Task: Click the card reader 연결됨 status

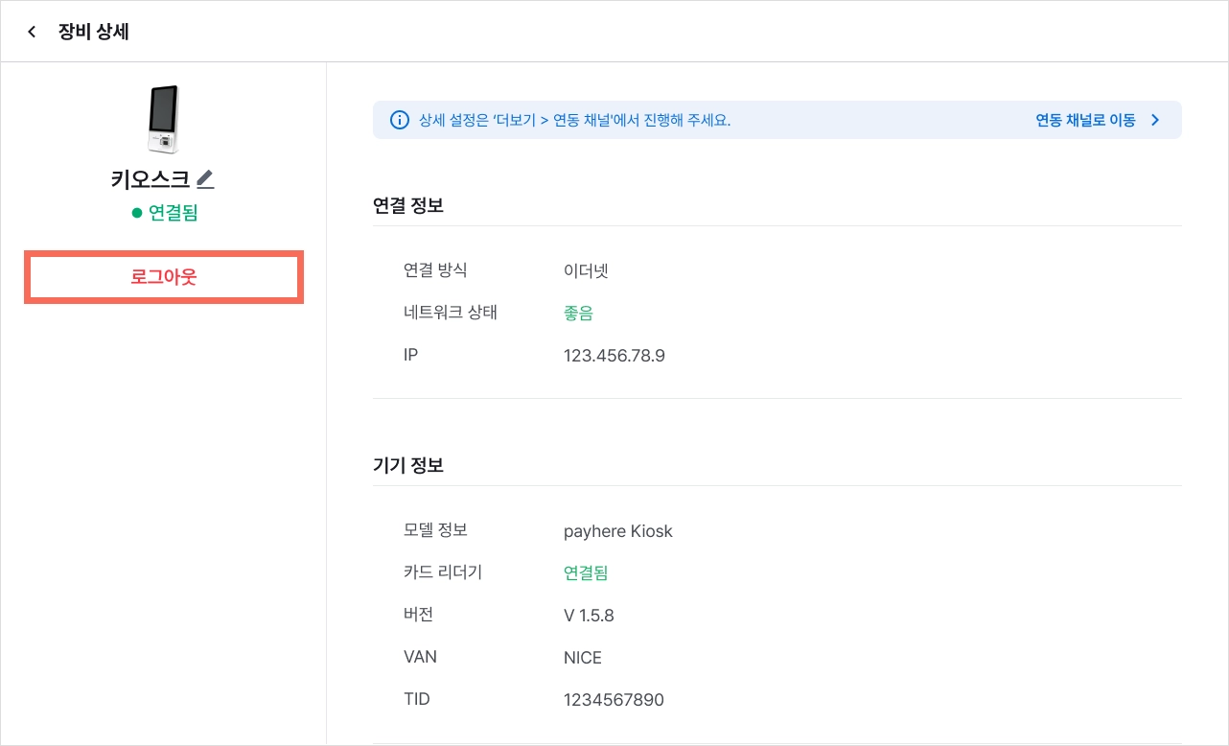Action: point(587,573)
